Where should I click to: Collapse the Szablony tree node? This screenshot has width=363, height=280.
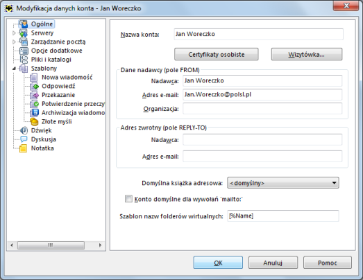tap(14, 68)
